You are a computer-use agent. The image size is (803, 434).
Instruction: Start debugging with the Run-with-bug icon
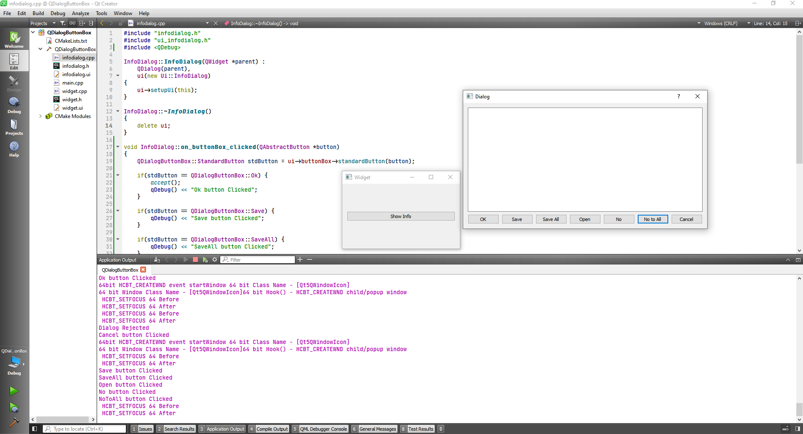[x=14, y=407]
